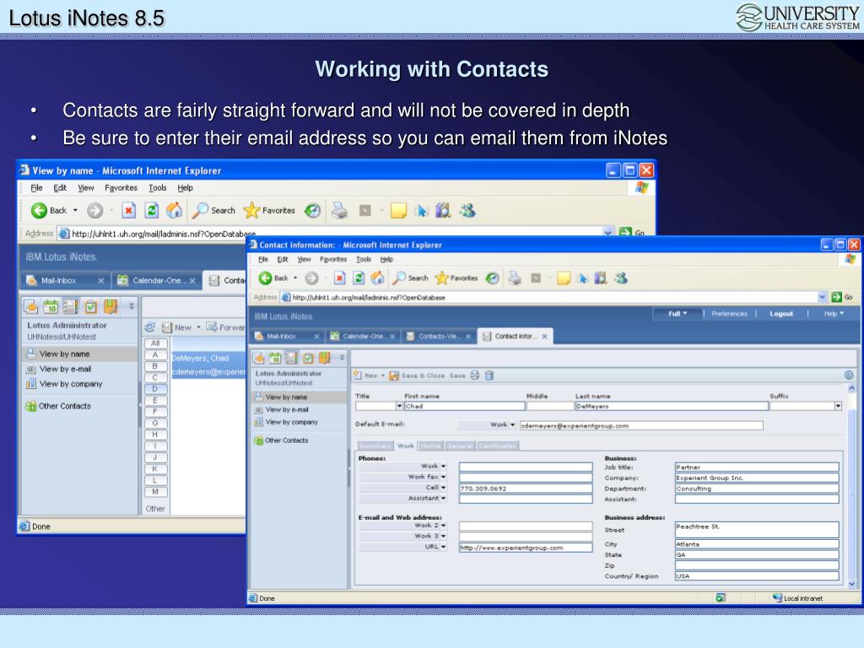The image size is (864, 648).
Task: Click Favorites star in View by name window
Action: [x=251, y=210]
